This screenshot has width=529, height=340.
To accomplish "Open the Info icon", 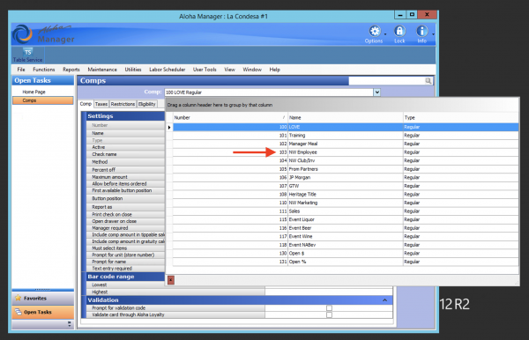I will pos(421,32).
